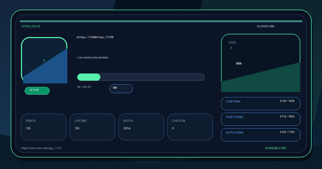Click the CORE RANK row
Screen dimensions: 322x169
coord(261,104)
